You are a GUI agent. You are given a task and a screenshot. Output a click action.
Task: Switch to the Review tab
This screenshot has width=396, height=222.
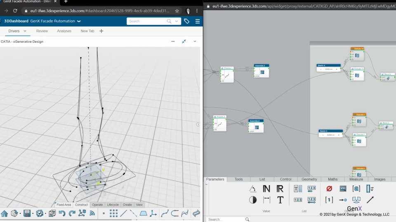(x=42, y=31)
